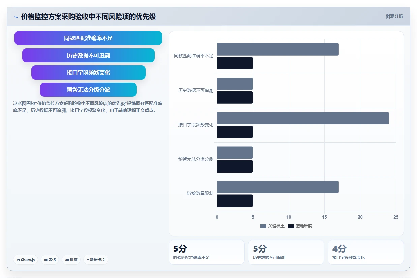This screenshot has width=417, height=278.
Task: Toggle the 落地难度 legend swatch
Action: pos(291,226)
